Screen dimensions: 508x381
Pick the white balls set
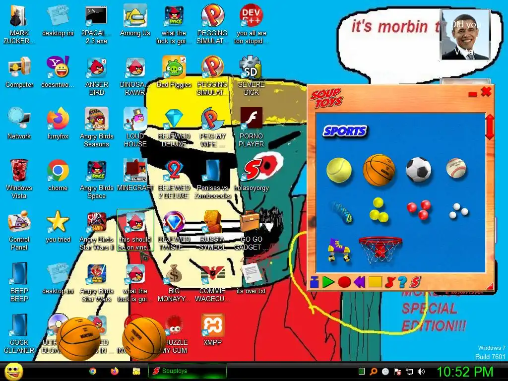(459, 210)
